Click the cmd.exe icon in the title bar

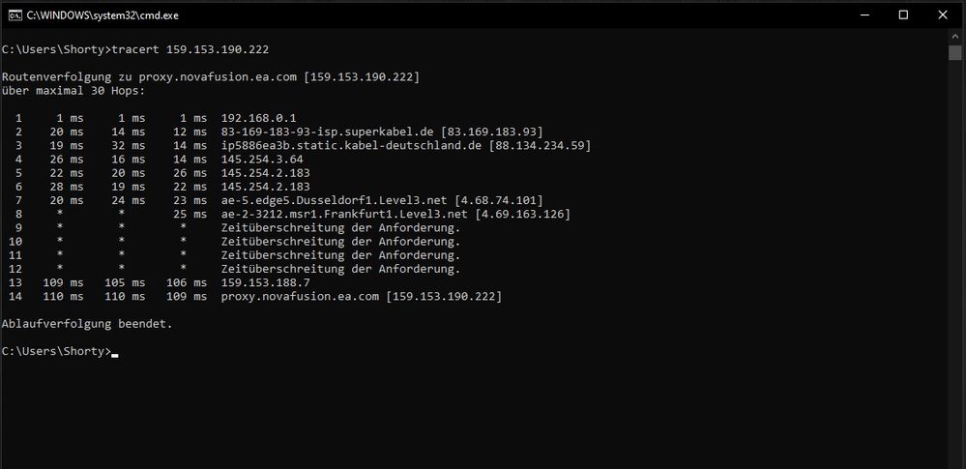click(x=13, y=15)
